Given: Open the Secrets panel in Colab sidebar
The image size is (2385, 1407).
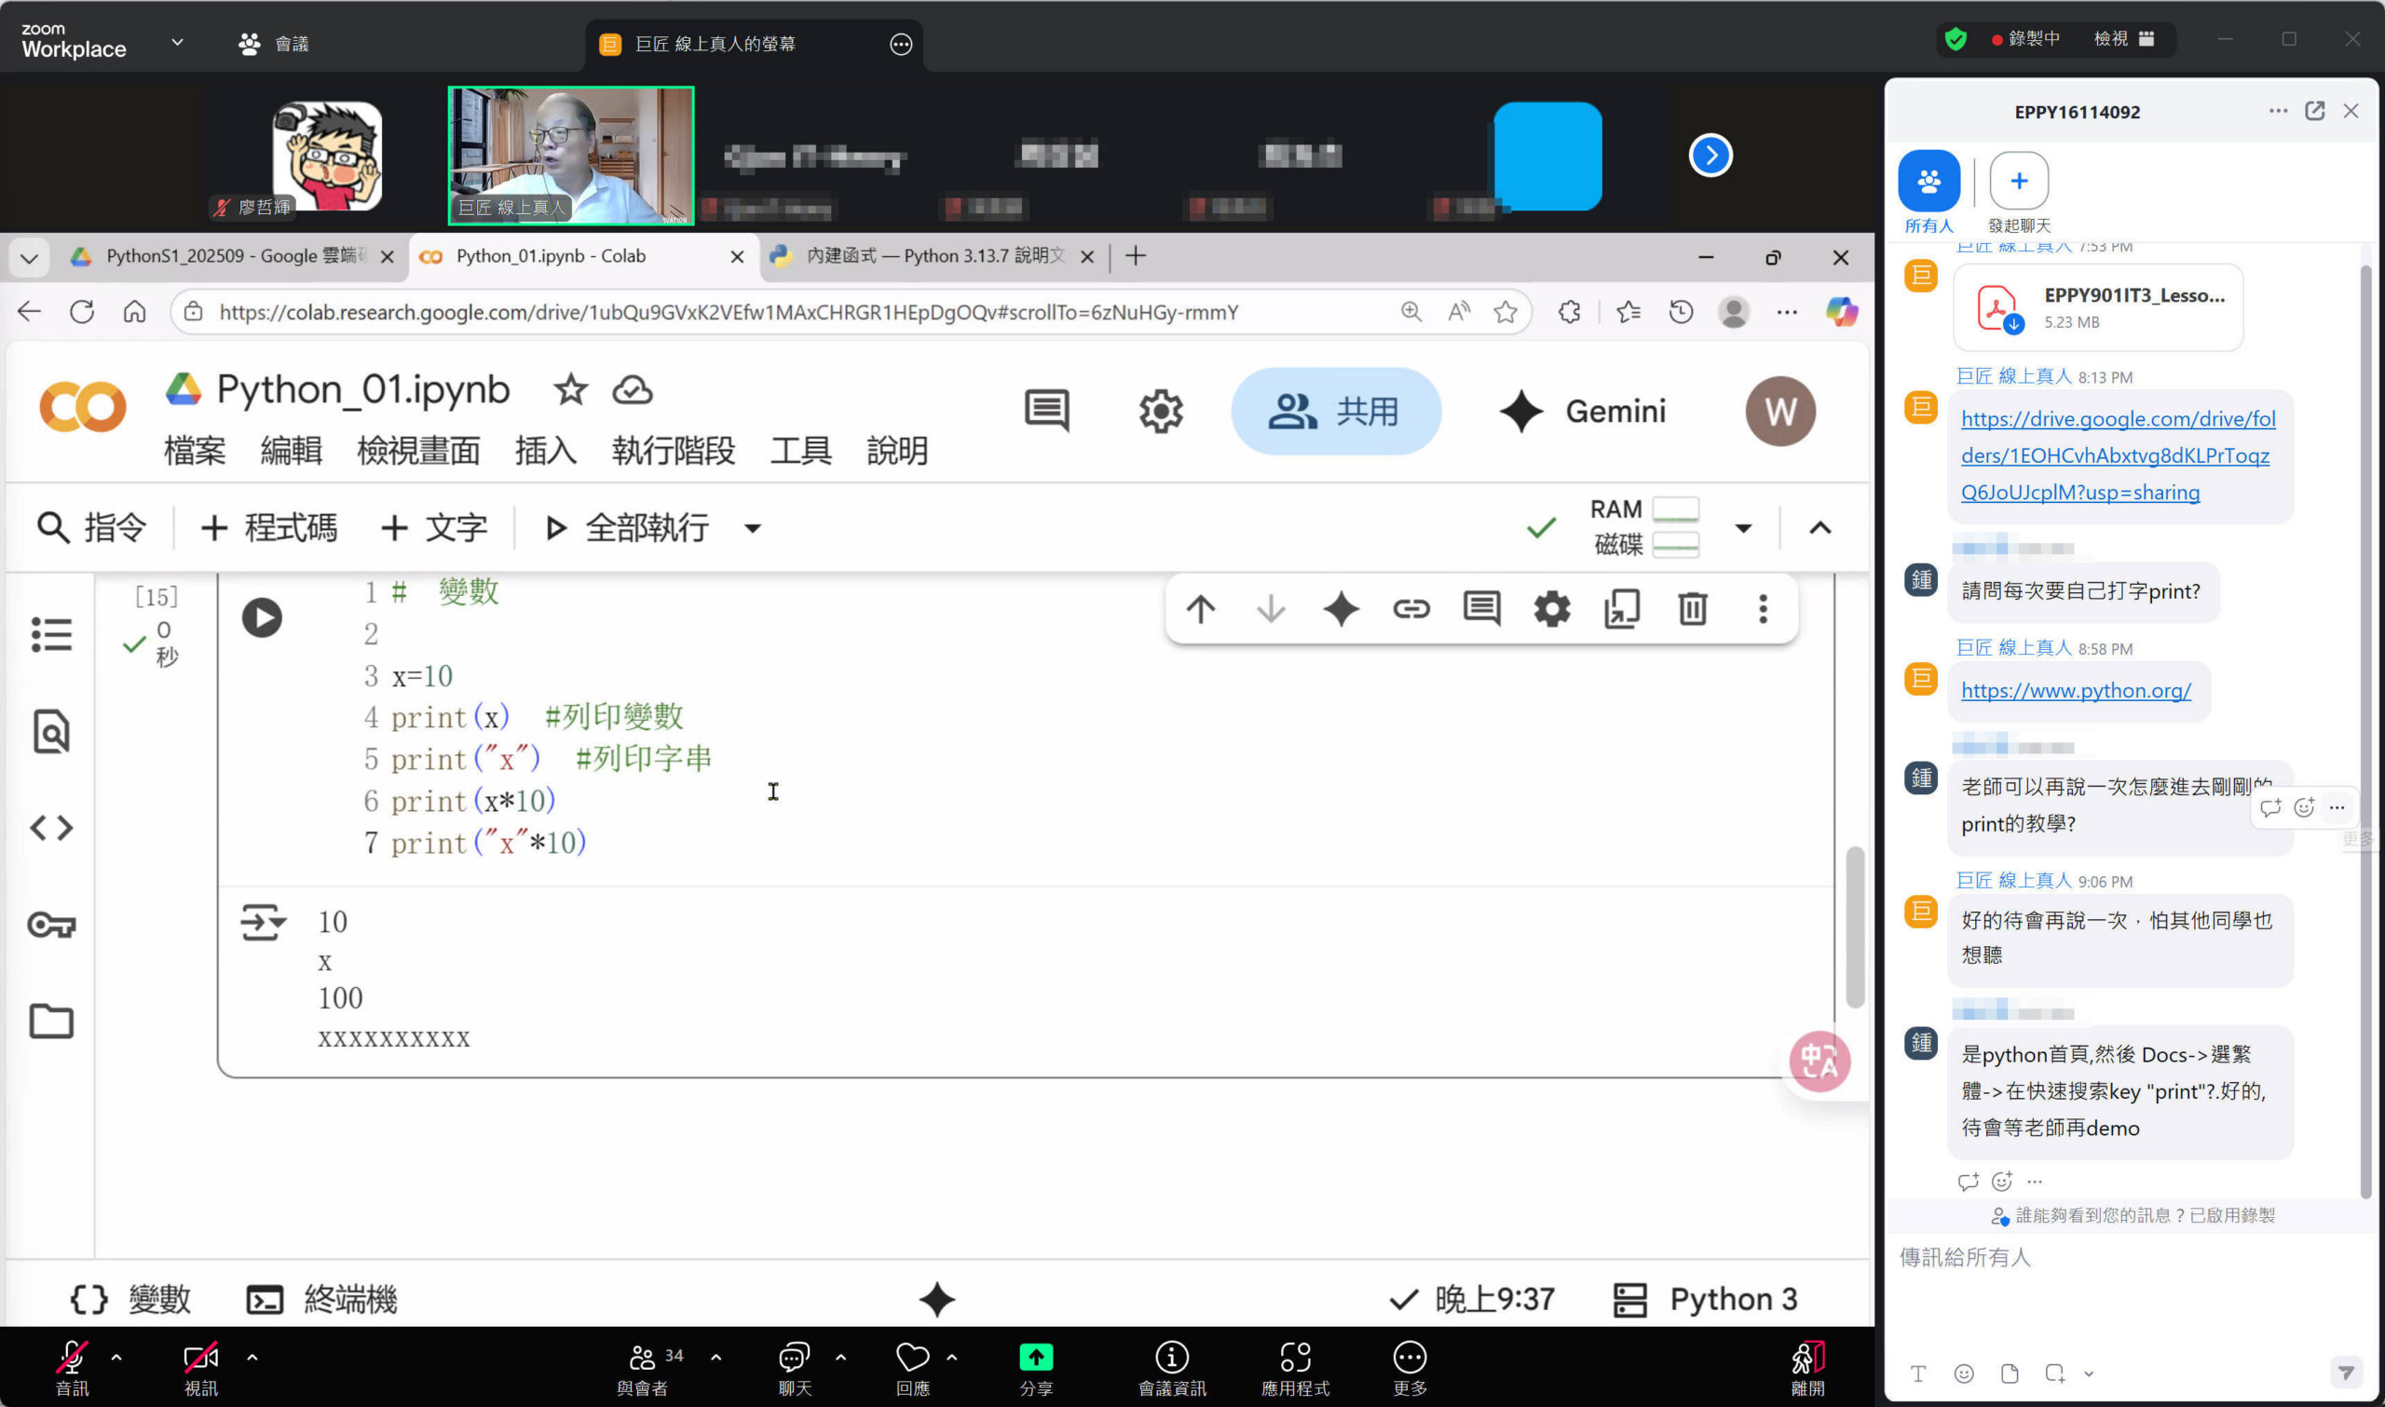Looking at the screenshot, I should coord(51,925).
